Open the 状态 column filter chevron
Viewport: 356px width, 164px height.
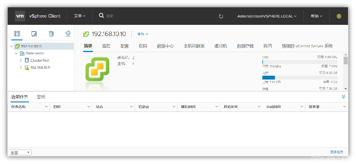pos(131,107)
